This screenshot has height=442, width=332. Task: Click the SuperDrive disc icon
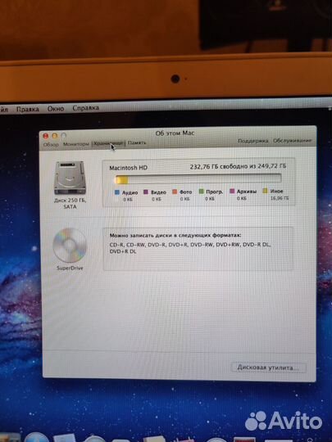click(x=70, y=246)
